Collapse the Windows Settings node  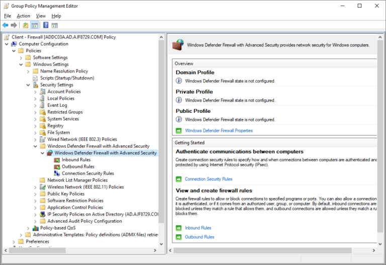(21, 64)
